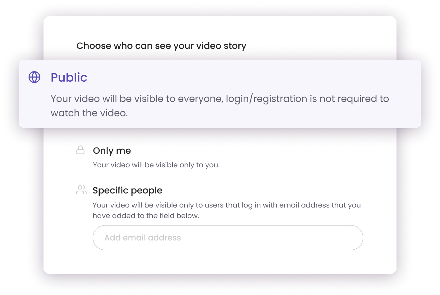Focus the Add email address field
This screenshot has width=440, height=295.
click(227, 238)
